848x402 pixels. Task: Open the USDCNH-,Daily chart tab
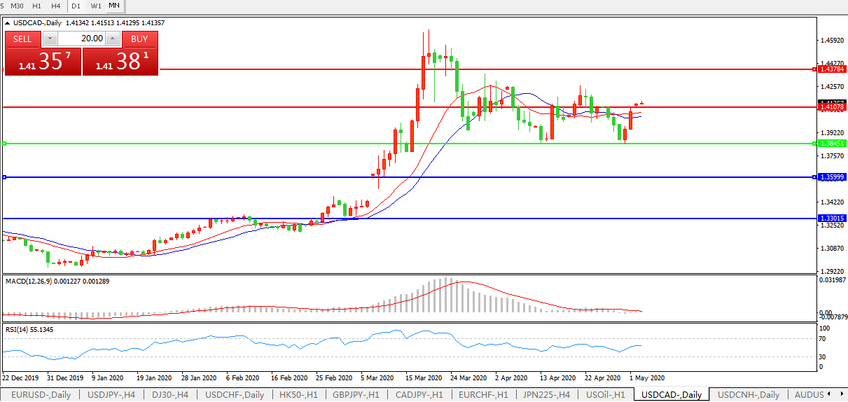point(748,395)
